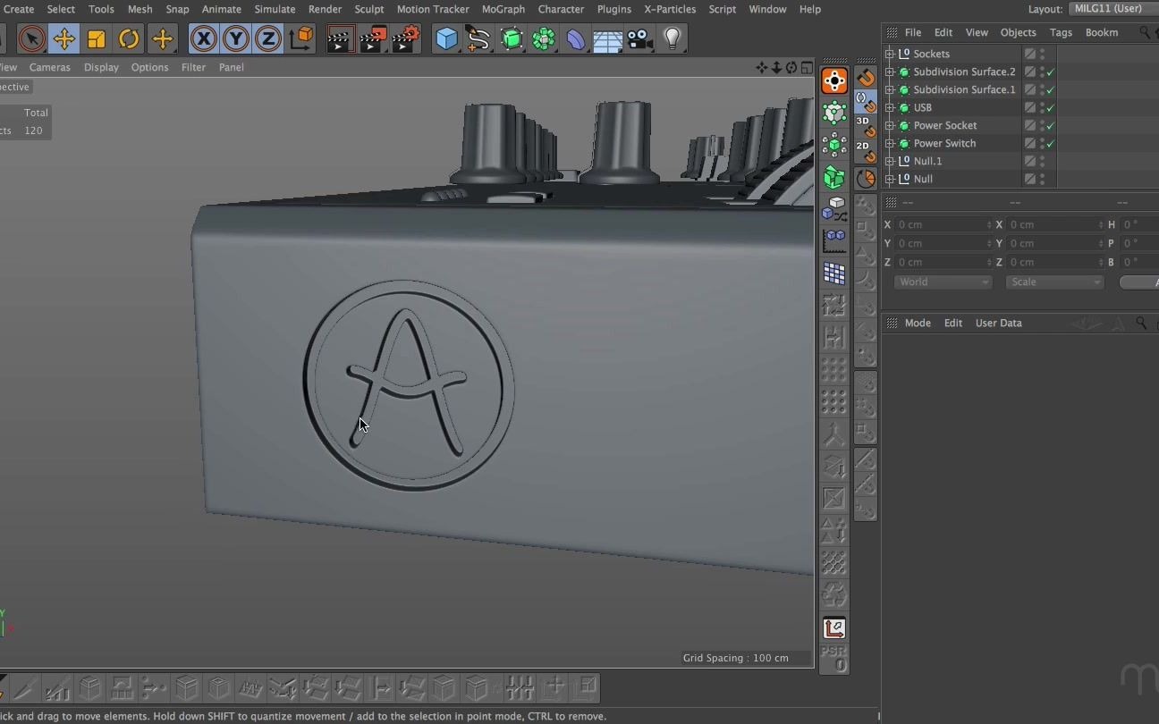
Task: Toggle the X axis lock button
Action: coord(202,38)
